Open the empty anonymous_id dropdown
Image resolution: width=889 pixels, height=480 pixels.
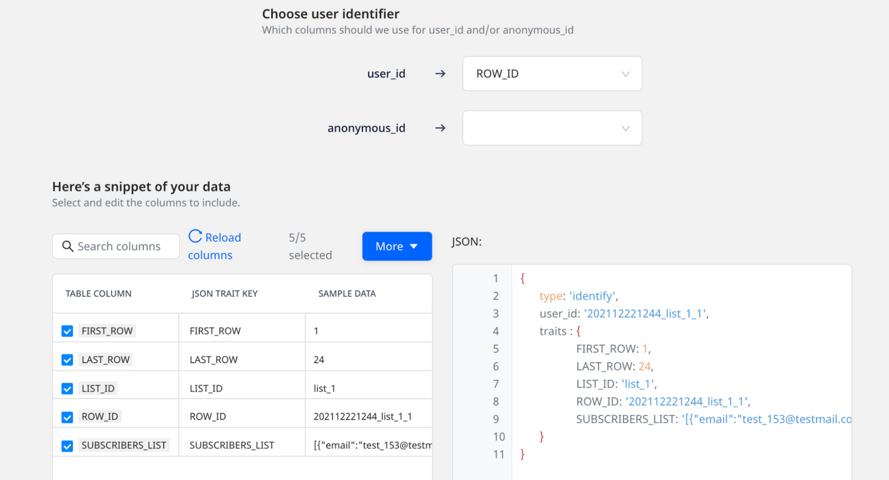coord(552,128)
